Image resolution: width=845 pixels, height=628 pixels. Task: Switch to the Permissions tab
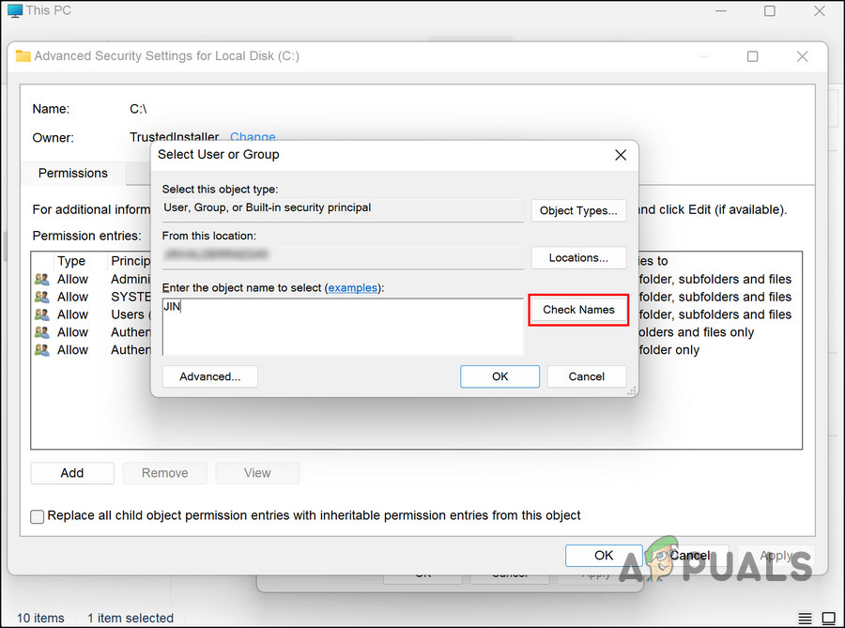72,173
